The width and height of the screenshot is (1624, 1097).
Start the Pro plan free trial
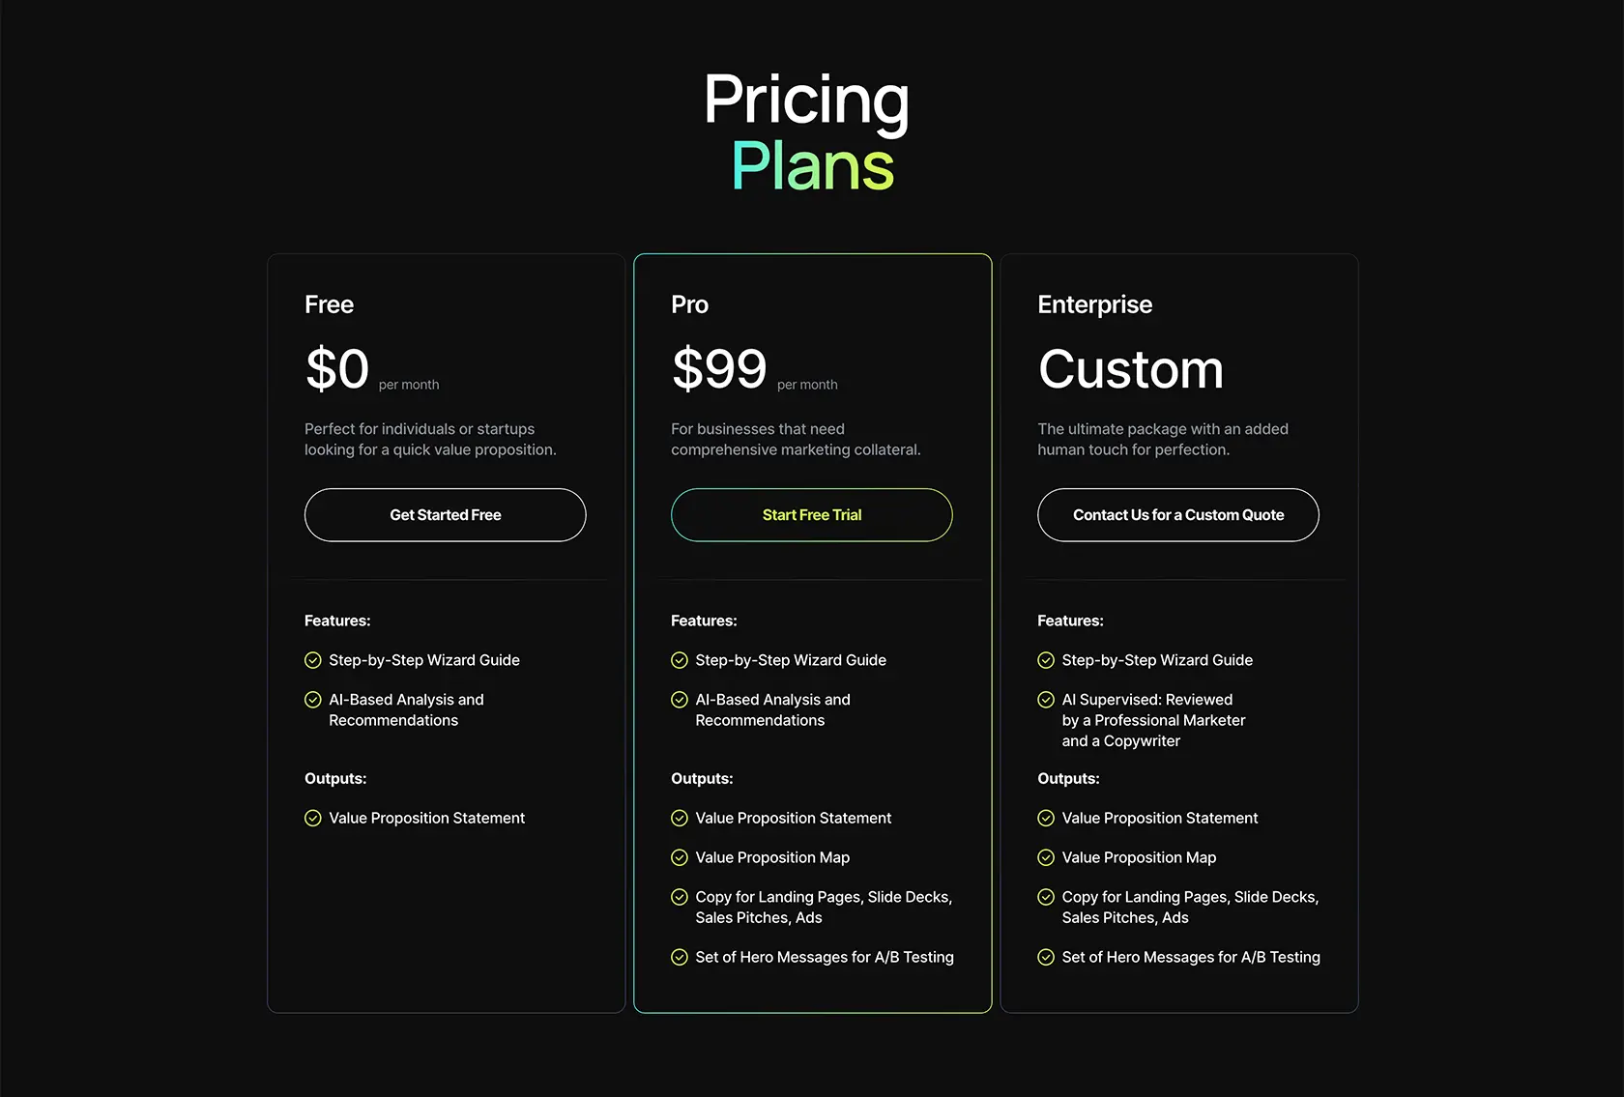click(x=812, y=515)
